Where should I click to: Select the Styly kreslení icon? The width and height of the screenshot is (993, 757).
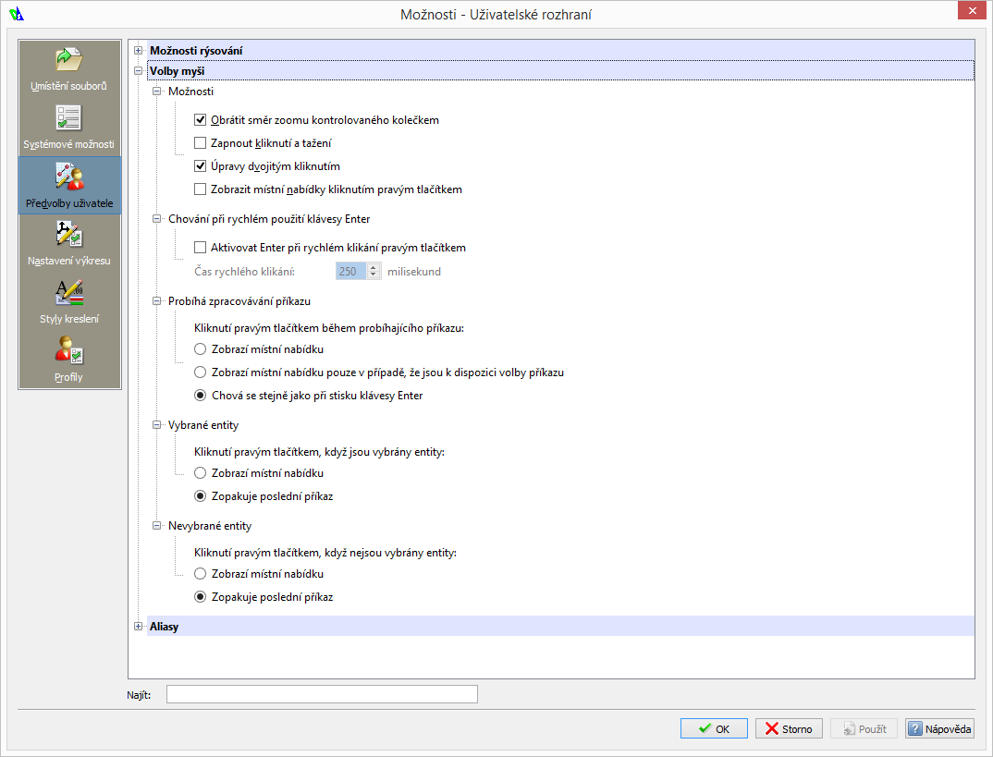69,294
